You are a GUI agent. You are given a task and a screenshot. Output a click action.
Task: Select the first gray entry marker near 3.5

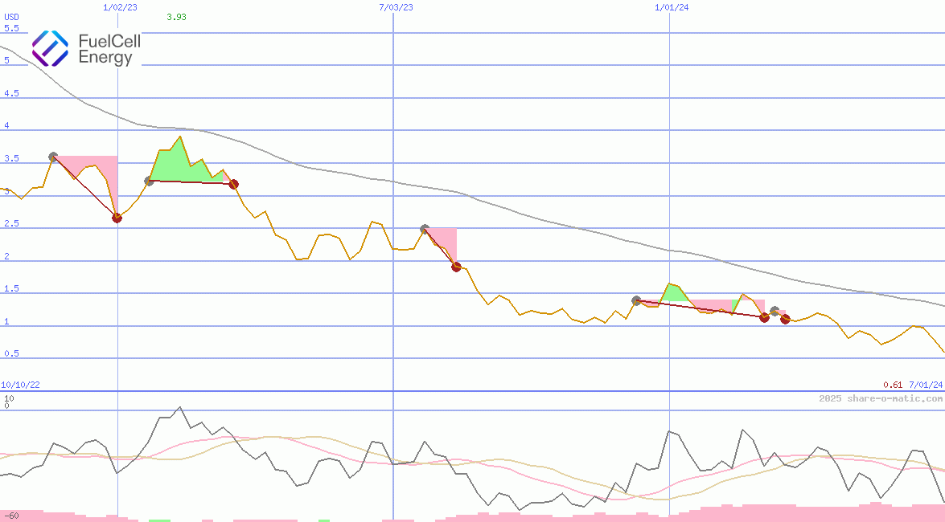pyautogui.click(x=53, y=157)
